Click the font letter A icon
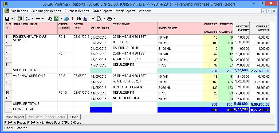Image resolution: width=279 pixels, height=133 pixels. point(93,18)
